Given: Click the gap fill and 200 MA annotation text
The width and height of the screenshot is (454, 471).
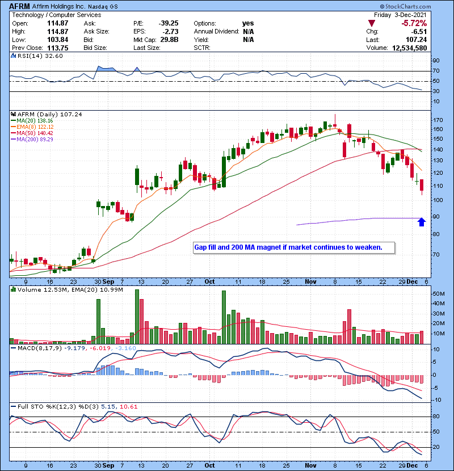Looking at the screenshot, I should (288, 247).
